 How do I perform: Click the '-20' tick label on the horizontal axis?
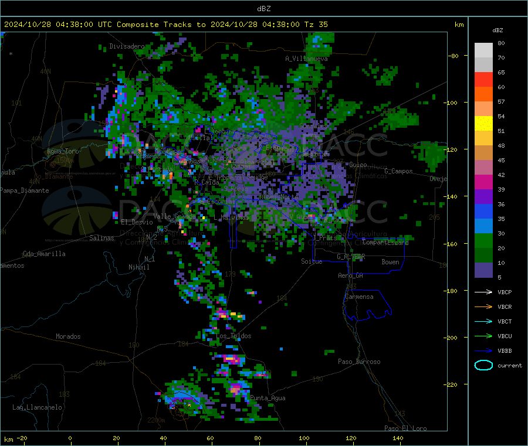coord(22,438)
